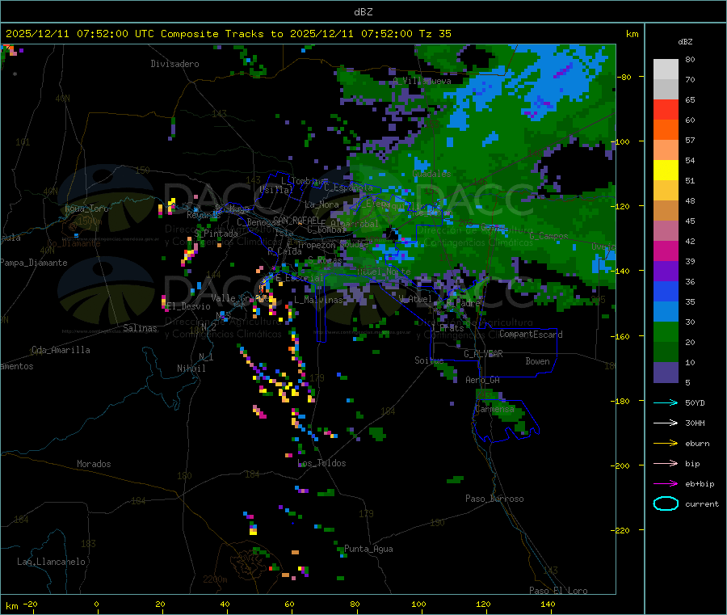Viewport: 727px width, 615px height.
Task: Click the Agua_Toro place label
Action: click(86, 209)
